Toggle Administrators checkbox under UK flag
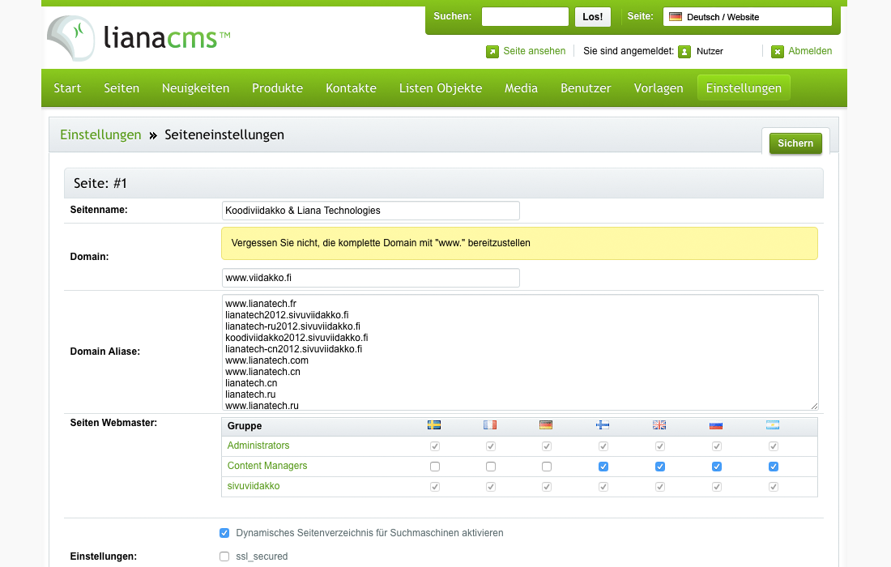This screenshot has height=567, width=891. click(659, 446)
